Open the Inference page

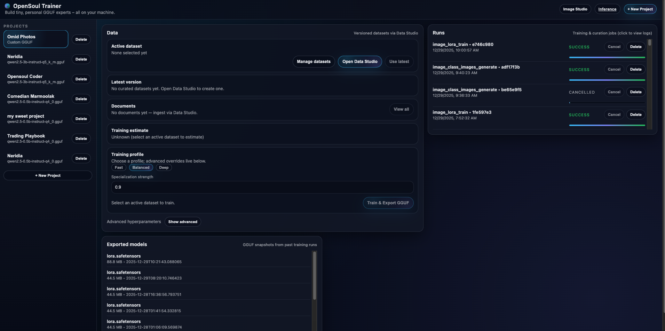point(607,9)
